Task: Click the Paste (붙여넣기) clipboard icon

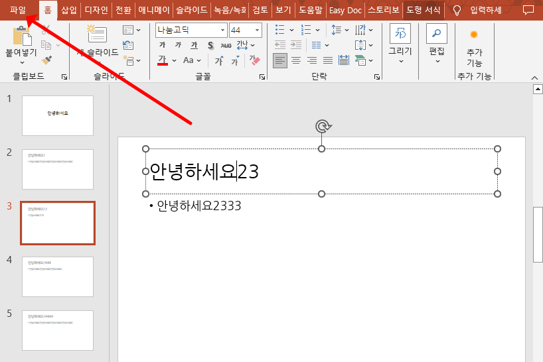Action: point(22,36)
